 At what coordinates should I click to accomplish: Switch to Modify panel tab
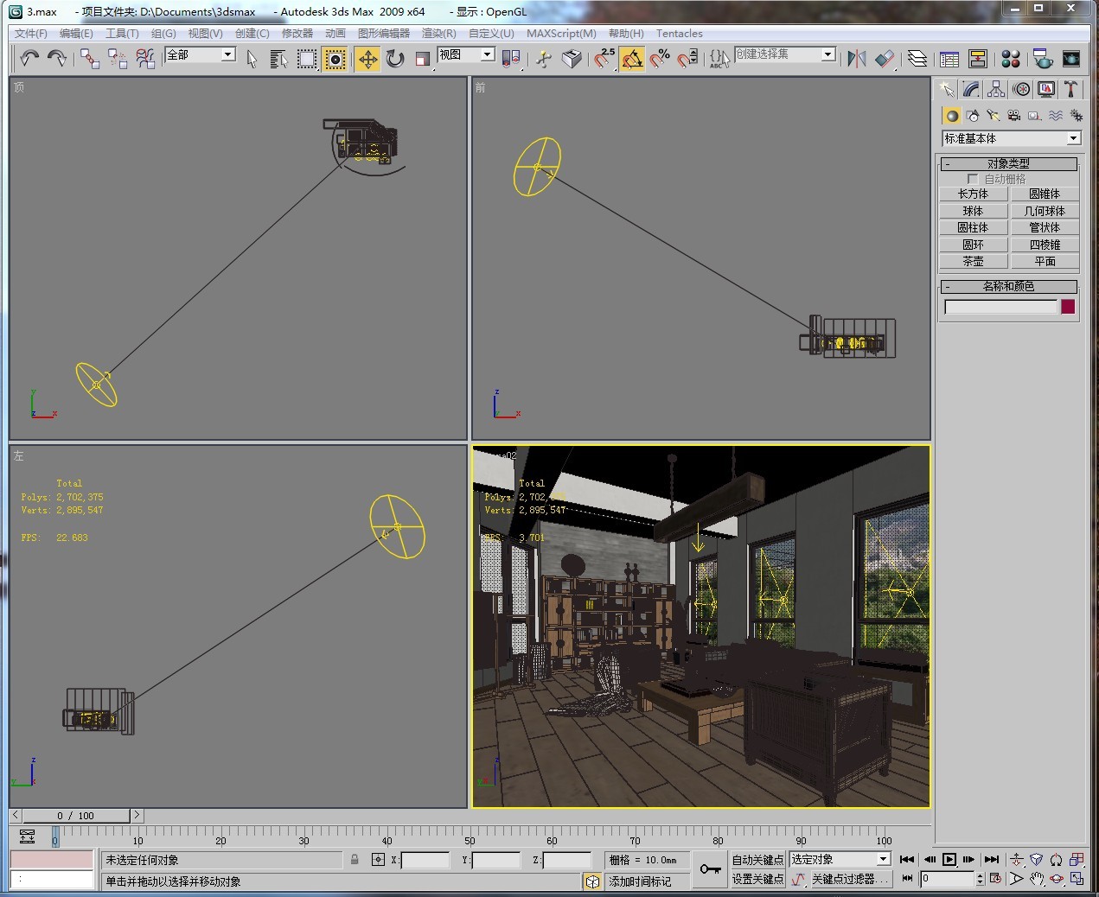pyautogui.click(x=971, y=89)
